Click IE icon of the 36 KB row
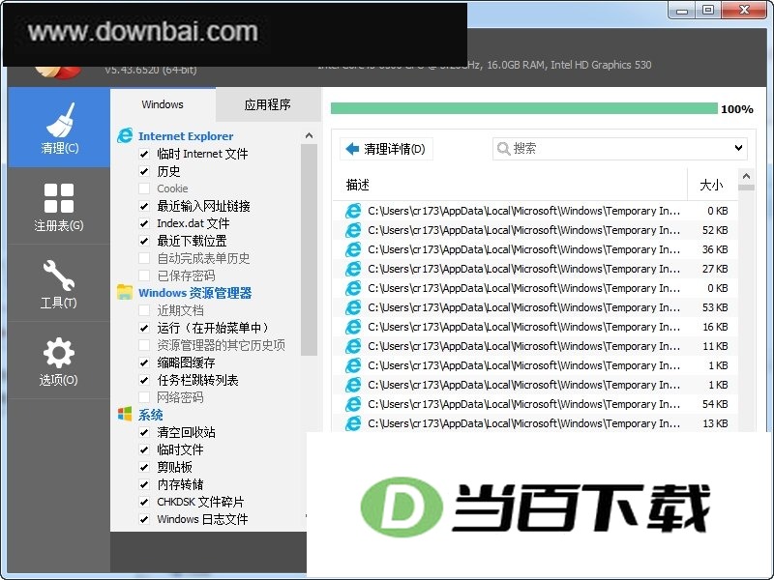The width and height of the screenshot is (774, 580). [x=353, y=249]
